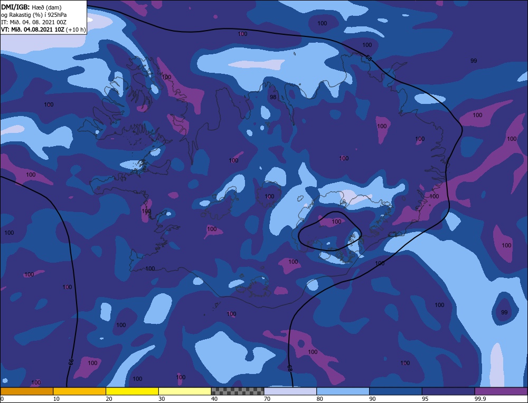Click the legend value "20"
The width and height of the screenshot is (528, 403).
(x=109, y=399)
